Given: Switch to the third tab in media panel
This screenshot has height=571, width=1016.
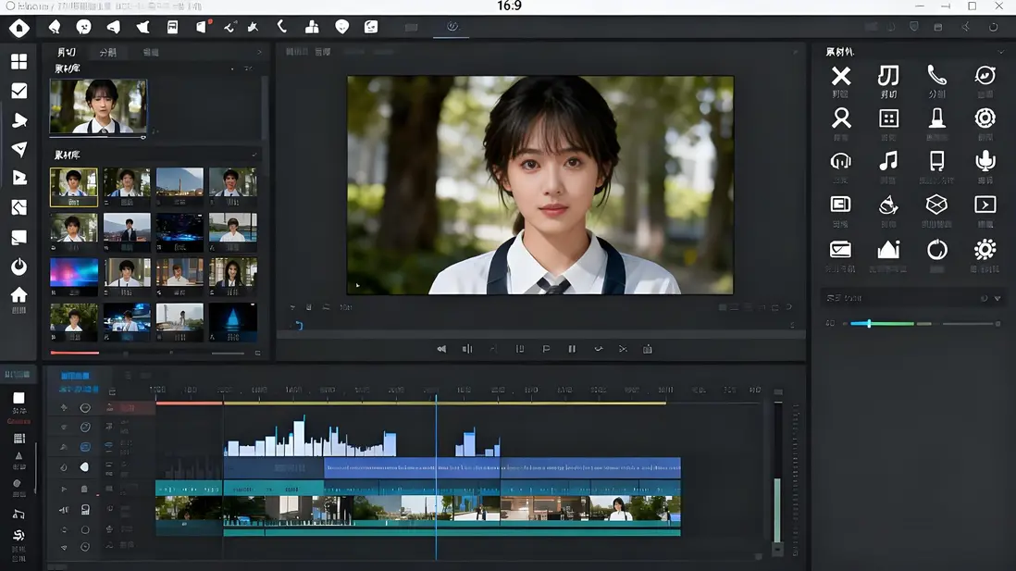Looking at the screenshot, I should [x=150, y=53].
